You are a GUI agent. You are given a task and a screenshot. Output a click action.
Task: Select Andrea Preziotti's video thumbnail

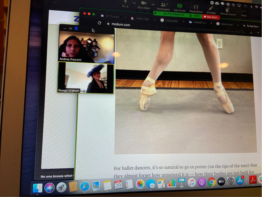pyautogui.click(x=87, y=47)
